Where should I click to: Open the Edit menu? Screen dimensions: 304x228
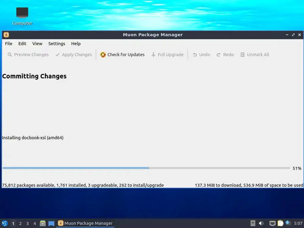22,44
